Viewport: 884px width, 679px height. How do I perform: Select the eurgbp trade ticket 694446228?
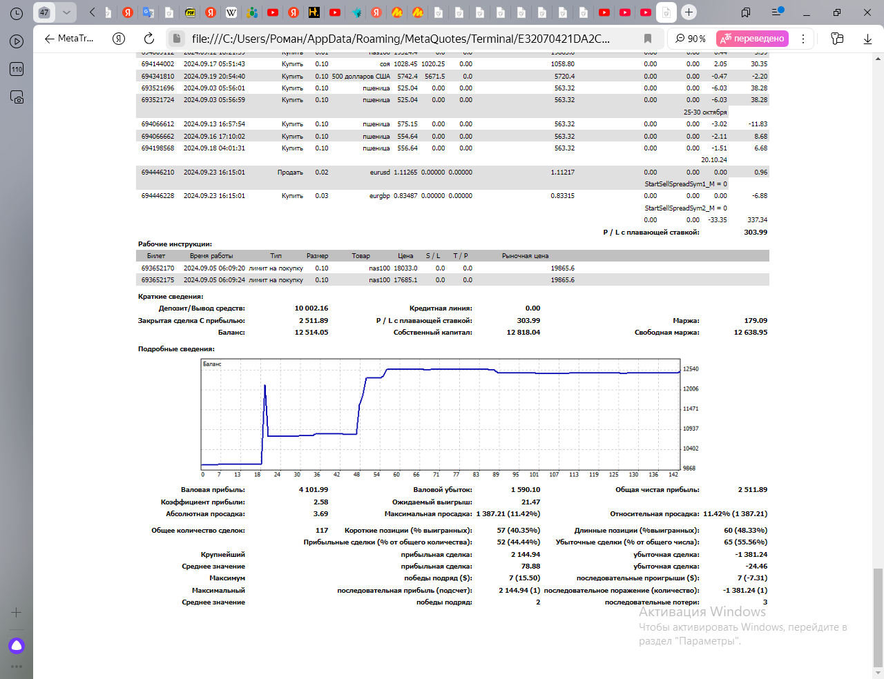coord(158,196)
